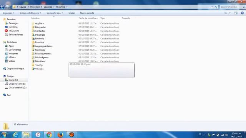This screenshot has height=138, width=246.
Task: Click Equipo in the address breadcrumb
Action: tap(23, 7)
